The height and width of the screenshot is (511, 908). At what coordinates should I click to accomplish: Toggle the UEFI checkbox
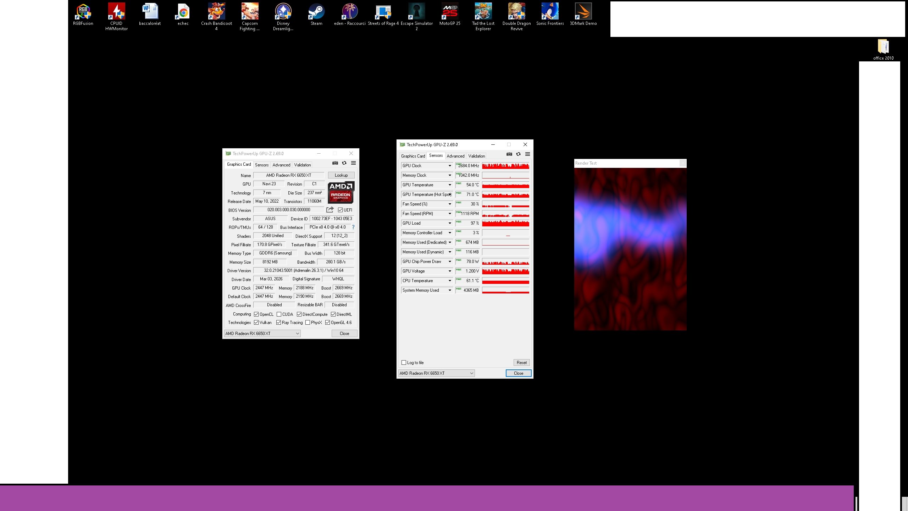pos(340,210)
